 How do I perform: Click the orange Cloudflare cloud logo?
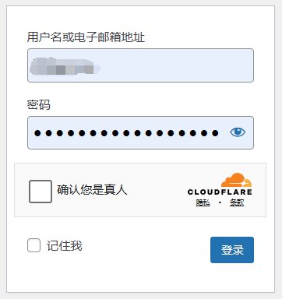point(236,180)
